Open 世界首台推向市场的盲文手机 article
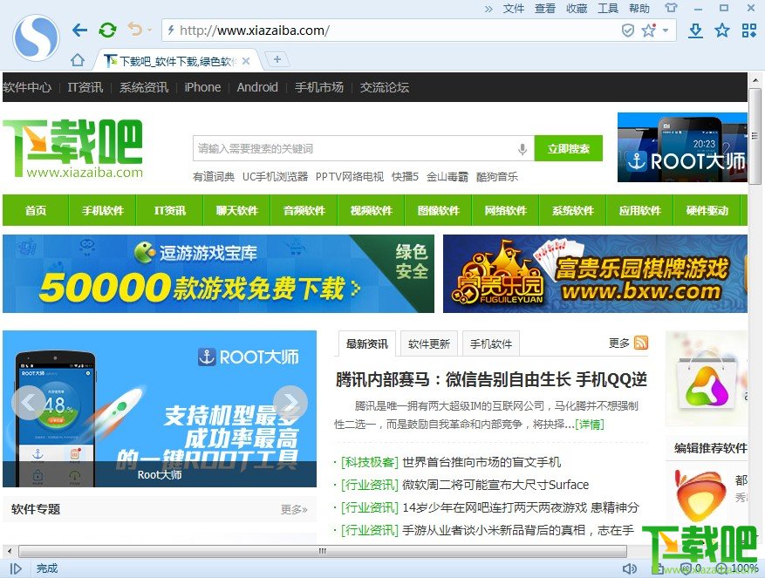 pyautogui.click(x=482, y=462)
